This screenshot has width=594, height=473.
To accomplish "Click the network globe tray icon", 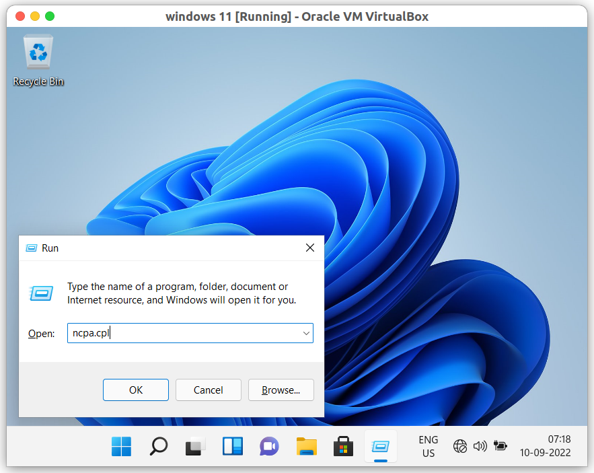I will [460, 446].
